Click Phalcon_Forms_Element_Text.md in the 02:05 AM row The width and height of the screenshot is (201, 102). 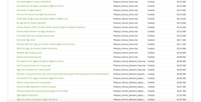point(129,70)
